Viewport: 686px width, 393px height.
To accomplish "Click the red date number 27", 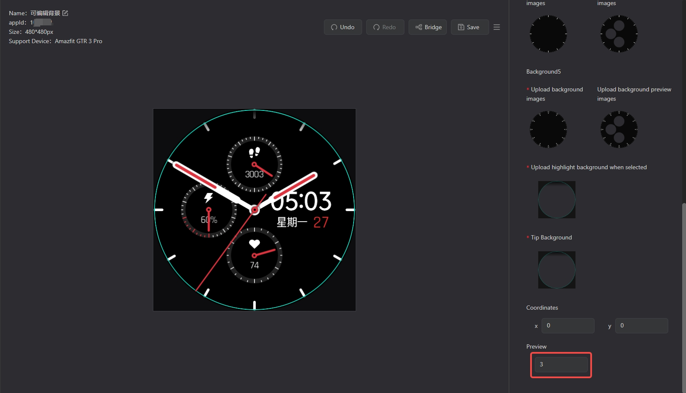I will click(x=321, y=222).
